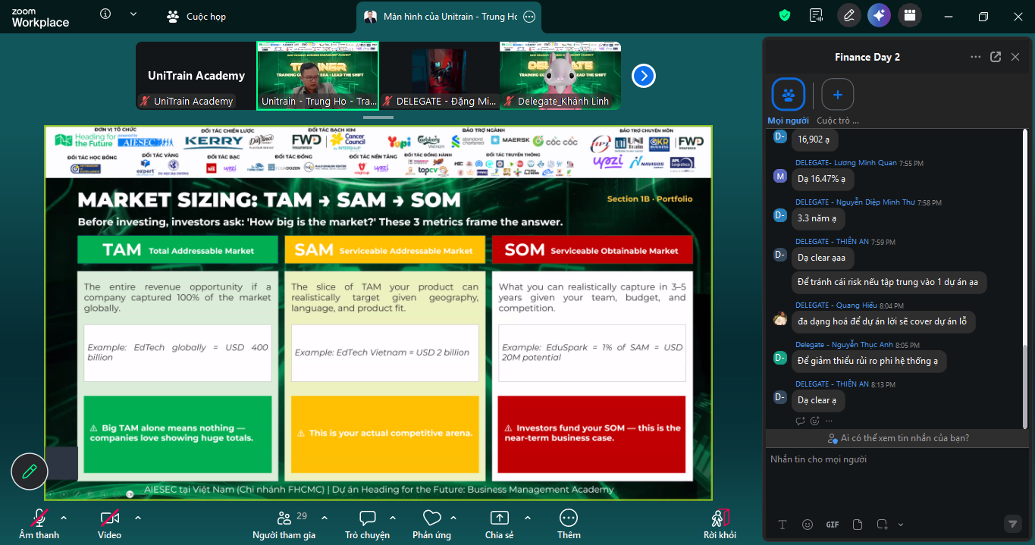This screenshot has height=545, width=1035.
Task: Click sender name DELEGATE- Lương Minh Quan
Action: tap(845, 163)
